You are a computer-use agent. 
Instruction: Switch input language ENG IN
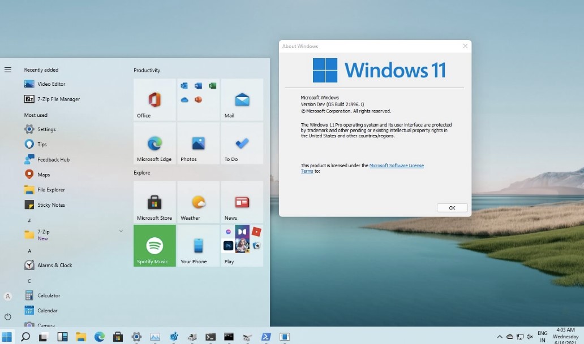pyautogui.click(x=543, y=337)
